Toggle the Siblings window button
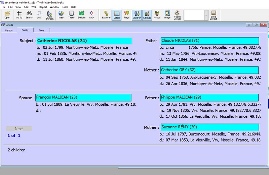Screen dimensions: 269x175 point(147,15)
